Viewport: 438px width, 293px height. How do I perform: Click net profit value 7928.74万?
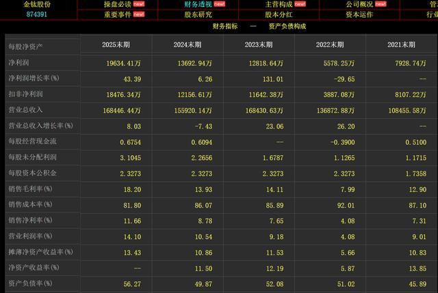411,64
